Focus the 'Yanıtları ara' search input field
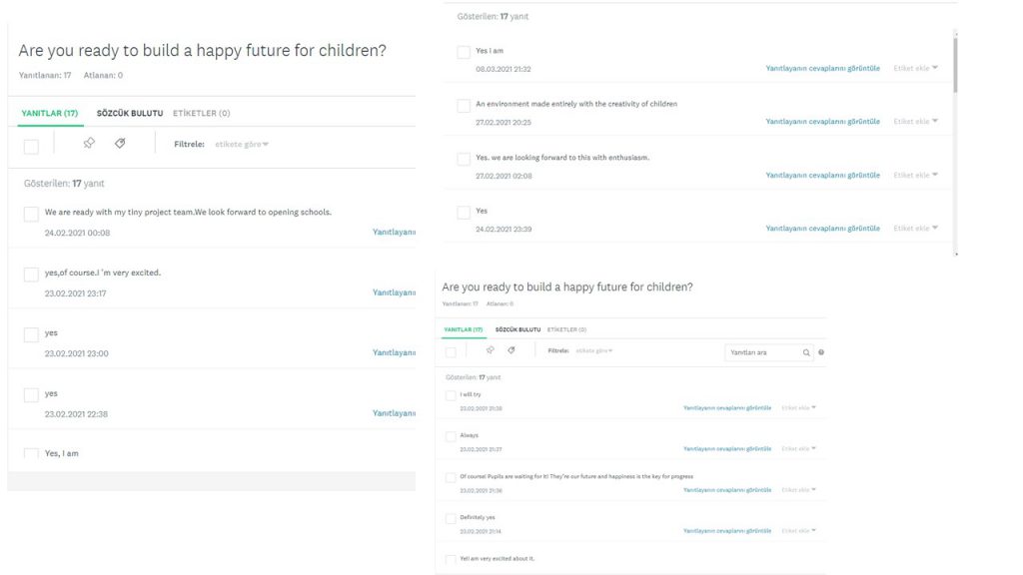This screenshot has height=575, width=1023. point(761,352)
